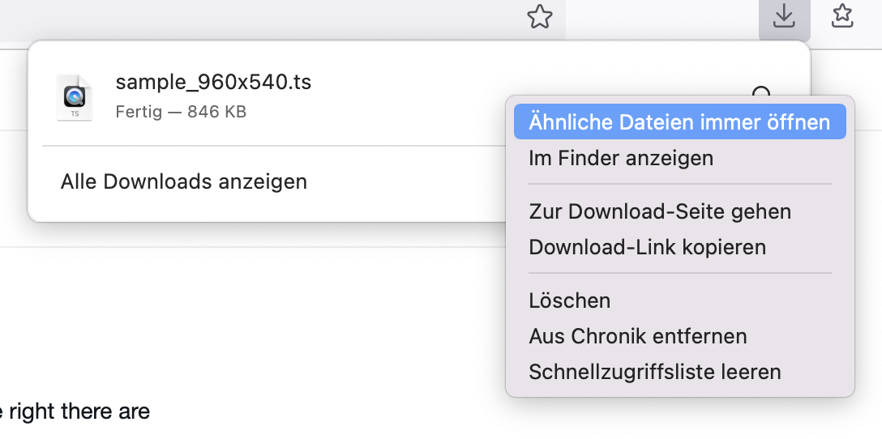Image resolution: width=882 pixels, height=439 pixels.
Task: Click the 'Fertig — 846 KB' status text
Action: pos(181,112)
